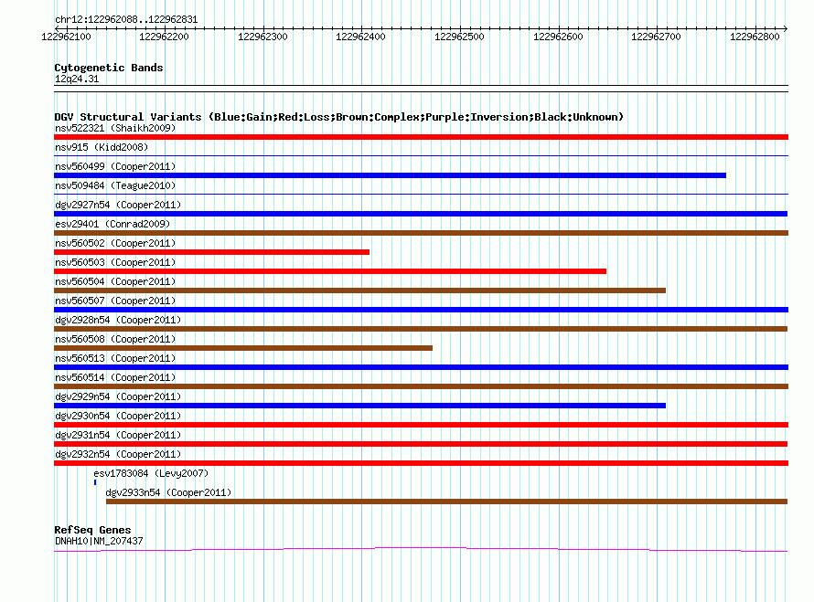
Task: Click the nsv560503 (Cooper2011) label
Action: pos(115,262)
